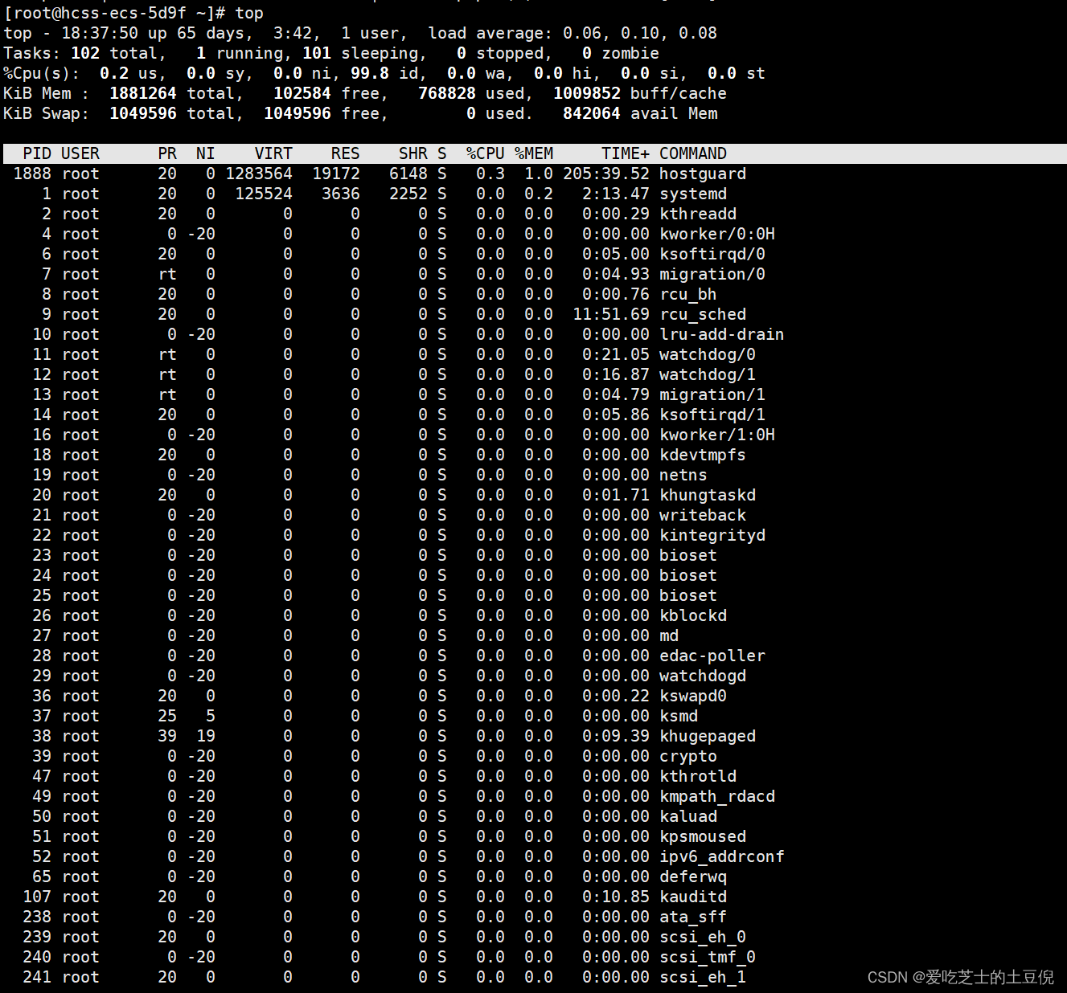
Task: Click the 19172 RES value
Action: point(336,174)
